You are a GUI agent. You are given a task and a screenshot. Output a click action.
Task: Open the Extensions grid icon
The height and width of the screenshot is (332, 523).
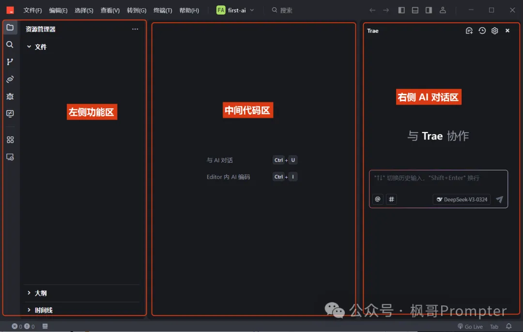tap(10, 140)
